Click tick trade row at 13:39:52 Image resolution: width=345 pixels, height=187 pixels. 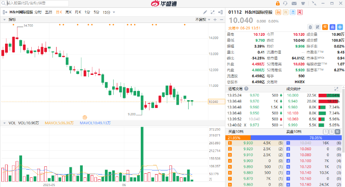[x=255, y=119]
